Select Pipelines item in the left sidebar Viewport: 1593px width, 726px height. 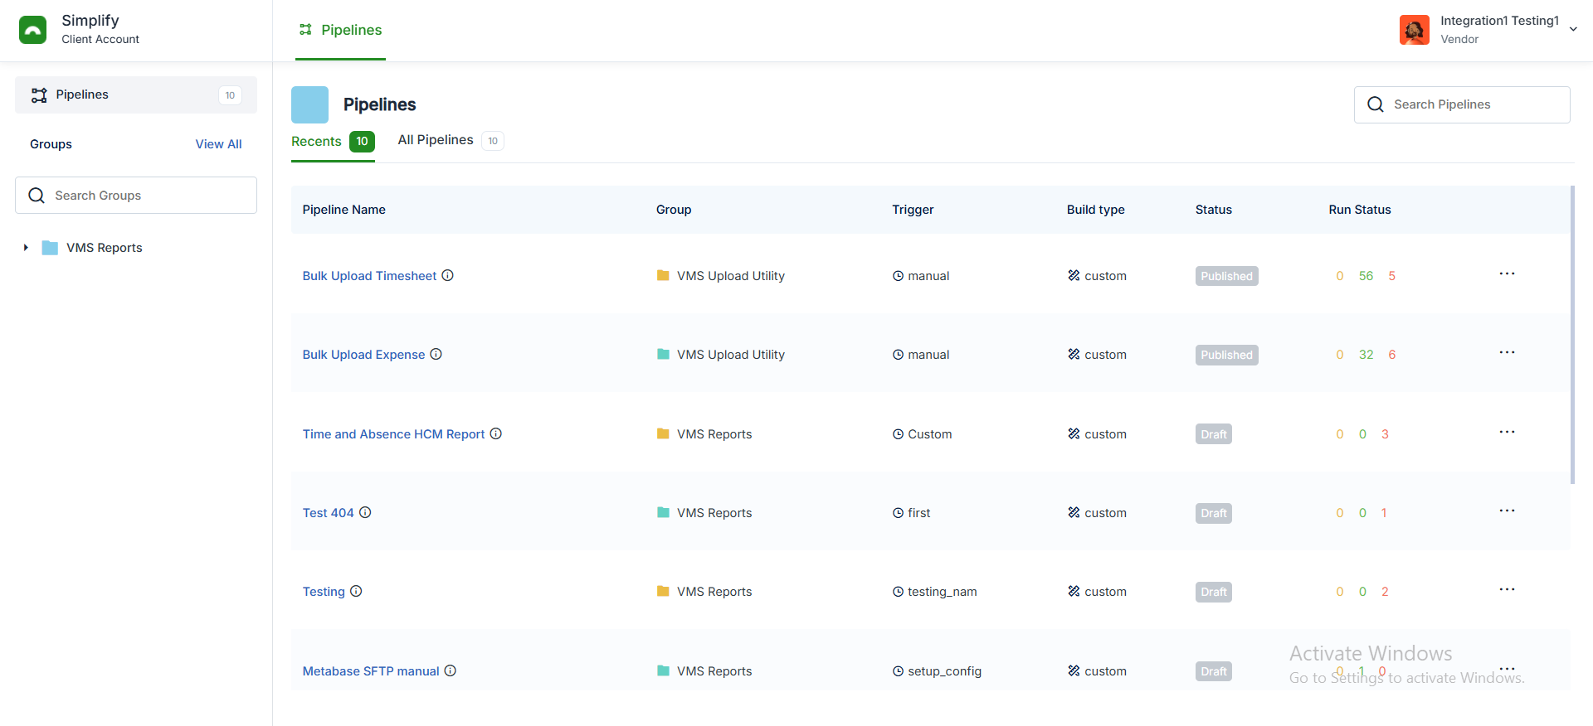[x=136, y=95]
